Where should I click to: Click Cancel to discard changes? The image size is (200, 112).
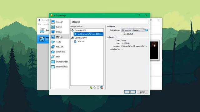(x=142, y=92)
